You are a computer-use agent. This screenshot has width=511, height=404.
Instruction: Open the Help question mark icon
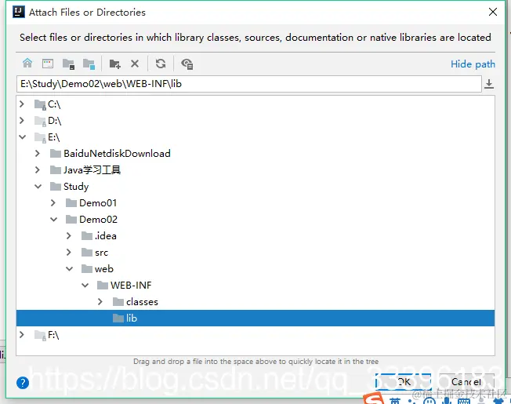[23, 383]
